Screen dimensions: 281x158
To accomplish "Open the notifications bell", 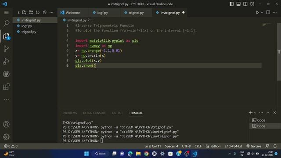I will pyautogui.click(x=275, y=146).
